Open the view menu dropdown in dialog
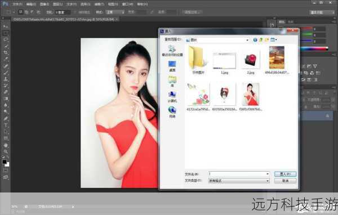 [x=274, y=40]
